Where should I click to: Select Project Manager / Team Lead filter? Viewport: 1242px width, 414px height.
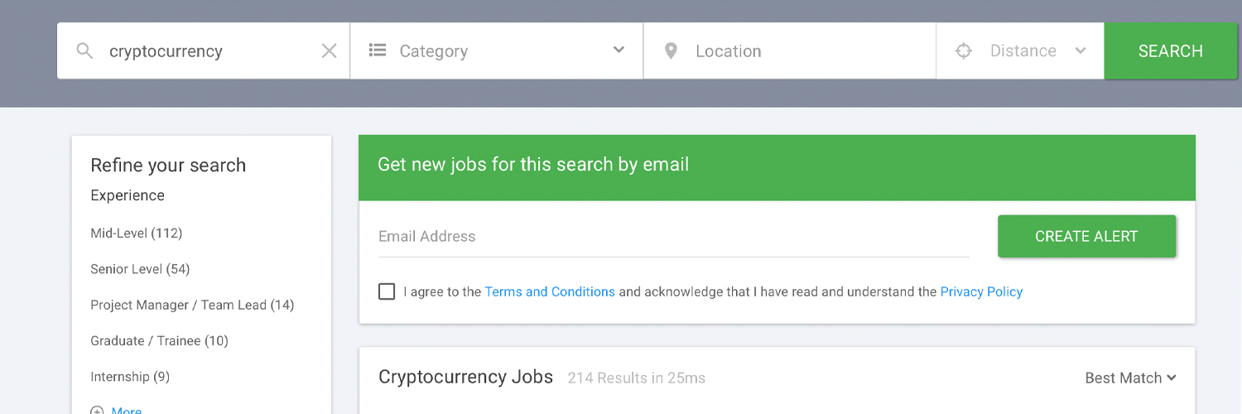pyautogui.click(x=192, y=305)
